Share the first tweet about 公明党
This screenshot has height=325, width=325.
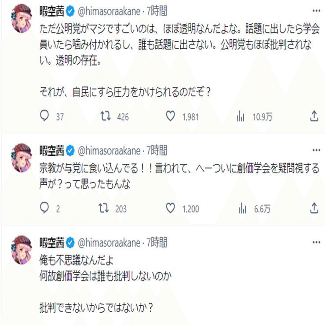coord(314,116)
